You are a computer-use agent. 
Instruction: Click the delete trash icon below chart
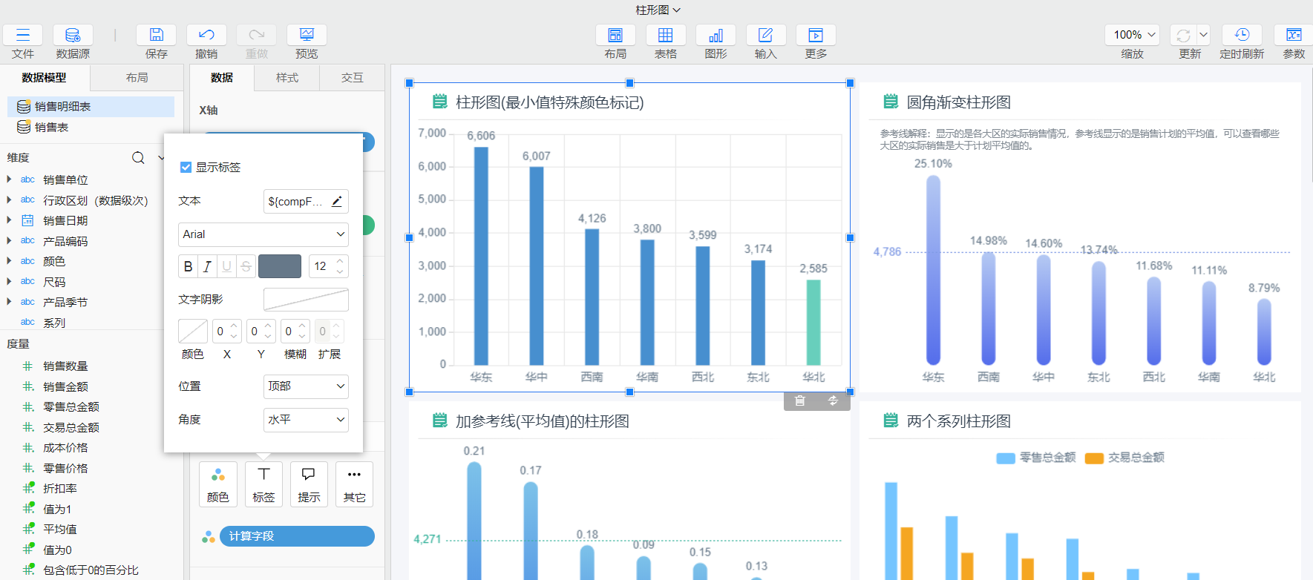[x=800, y=401]
